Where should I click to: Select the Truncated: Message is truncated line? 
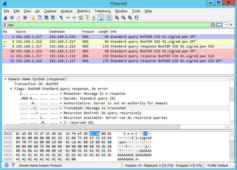pyautogui.click(x=124, y=108)
